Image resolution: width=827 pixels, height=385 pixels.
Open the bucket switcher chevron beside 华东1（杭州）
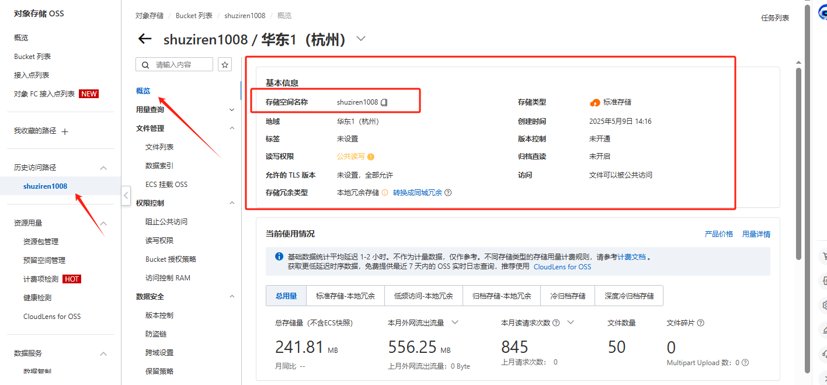click(361, 39)
